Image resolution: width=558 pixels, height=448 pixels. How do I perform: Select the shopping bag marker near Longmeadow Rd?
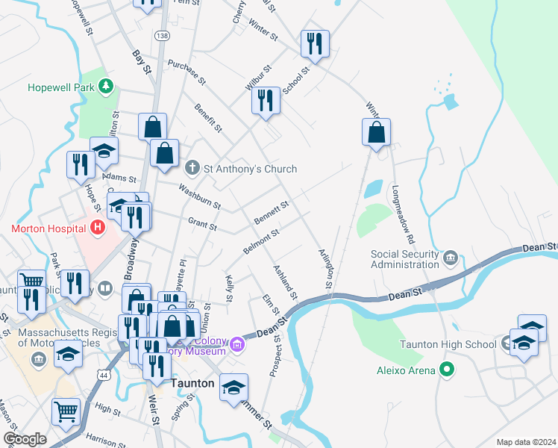point(377,132)
